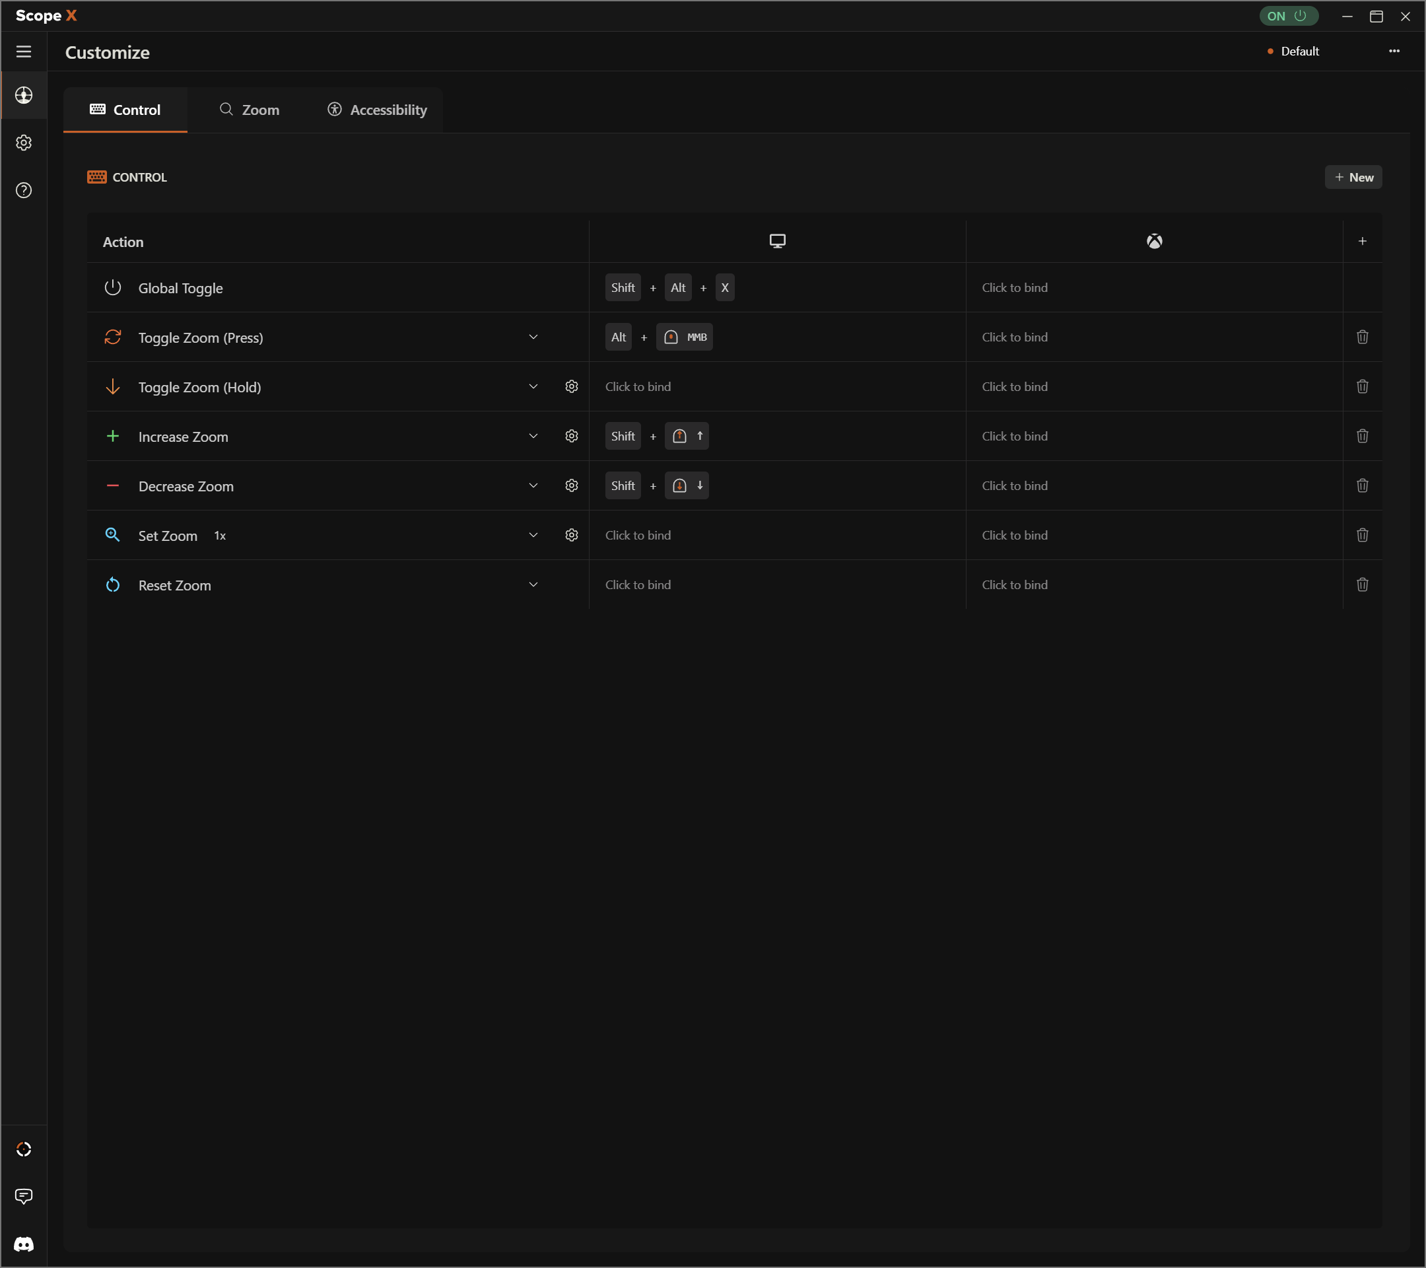Open settings gear on the Increase Zoom row
The height and width of the screenshot is (1268, 1426).
coord(571,435)
